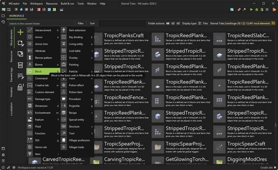The width and height of the screenshot is (278, 170).
Task: Click the history clock sidebar icon
Action: 3,22
